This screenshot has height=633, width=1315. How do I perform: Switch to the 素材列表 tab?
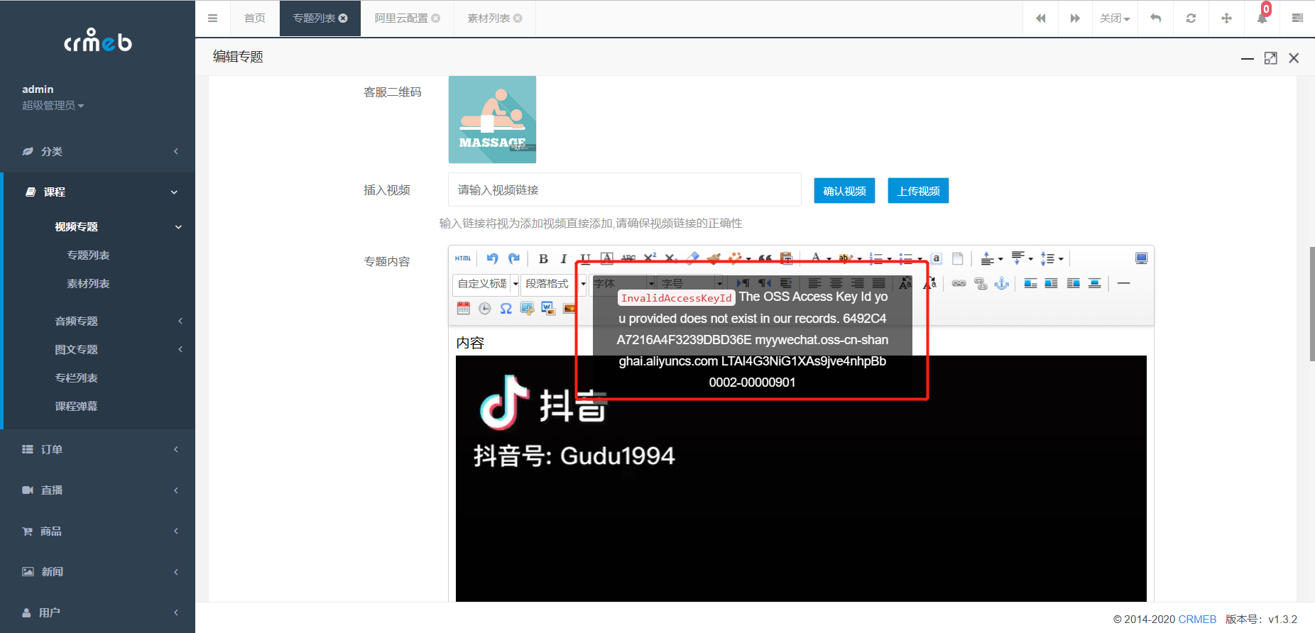click(x=494, y=18)
